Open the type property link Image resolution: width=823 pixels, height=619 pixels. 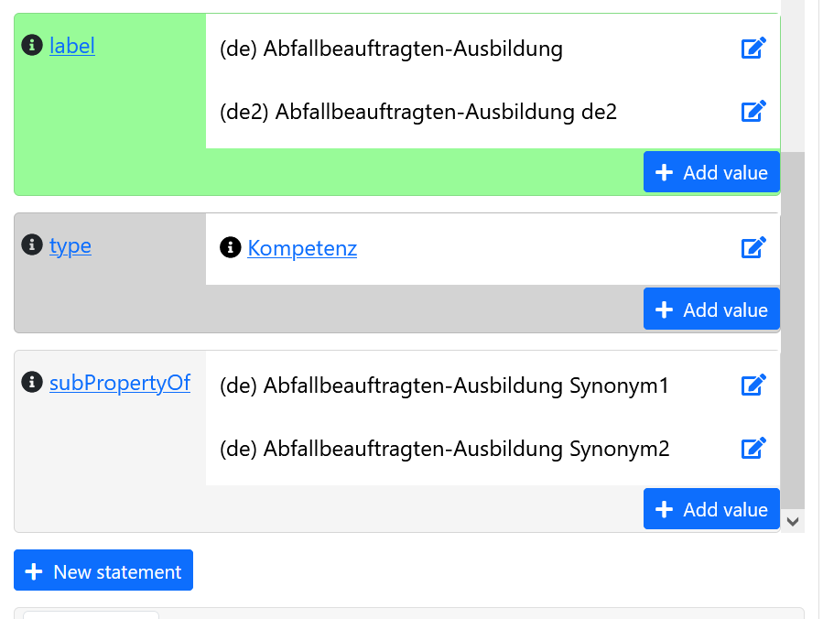[70, 245]
